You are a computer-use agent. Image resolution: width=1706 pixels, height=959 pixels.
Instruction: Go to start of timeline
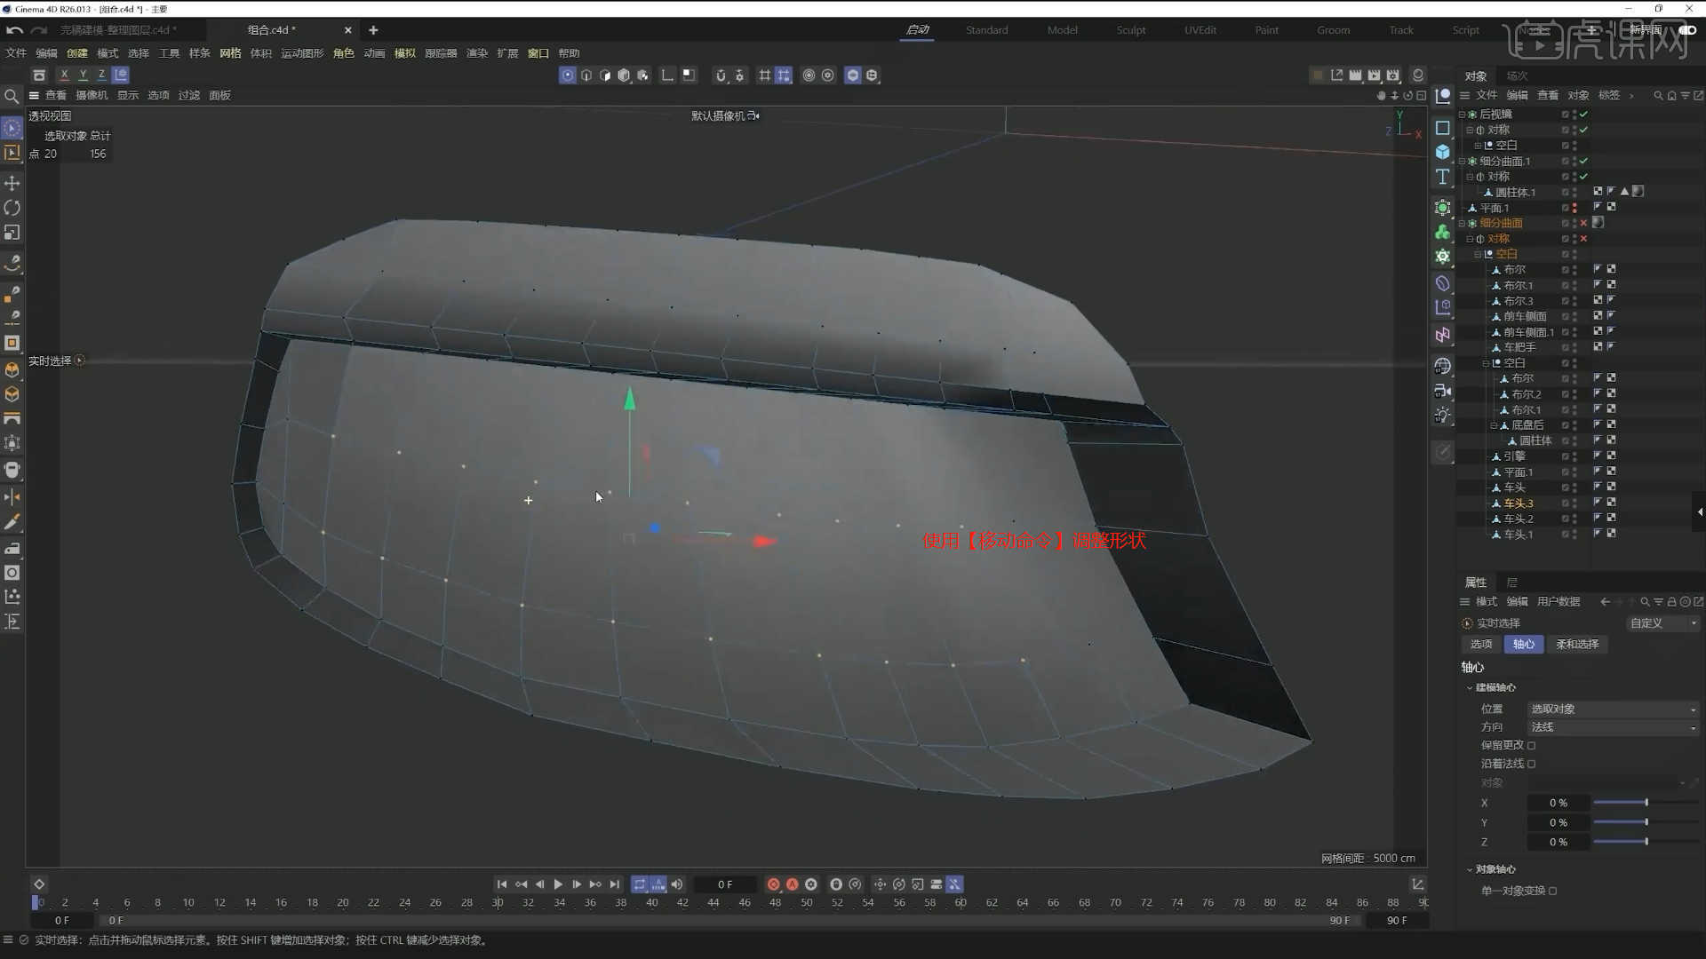point(502,884)
